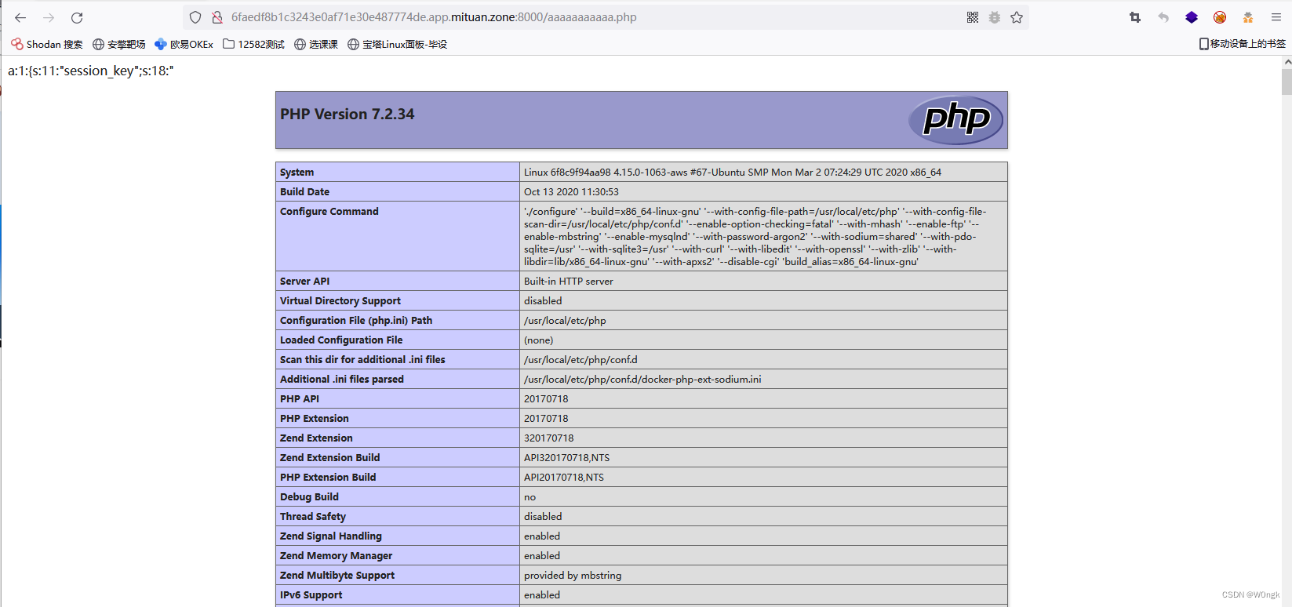This screenshot has width=1292, height=607.
Task: Select the "System" row label
Action: (297, 173)
